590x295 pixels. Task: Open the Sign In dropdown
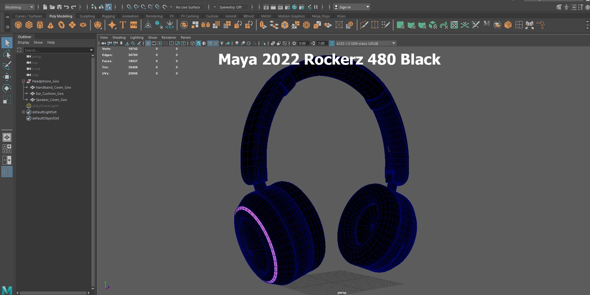(x=352, y=7)
